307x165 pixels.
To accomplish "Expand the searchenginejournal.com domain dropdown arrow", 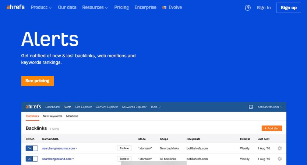I will 76,148.
